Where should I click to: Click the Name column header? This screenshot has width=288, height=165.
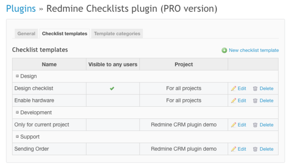coord(49,64)
